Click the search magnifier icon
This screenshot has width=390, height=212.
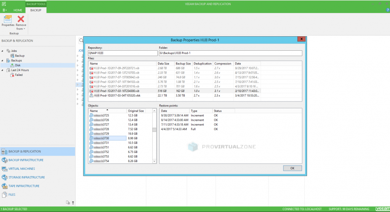(81, 40)
